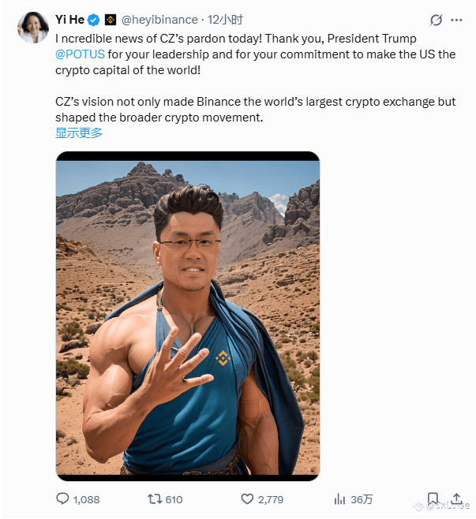Click the Yi He display name
476x519 pixels.
pyautogui.click(x=69, y=20)
